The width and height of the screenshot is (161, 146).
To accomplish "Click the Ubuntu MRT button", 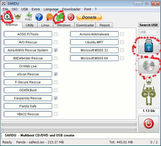I will [94, 42].
